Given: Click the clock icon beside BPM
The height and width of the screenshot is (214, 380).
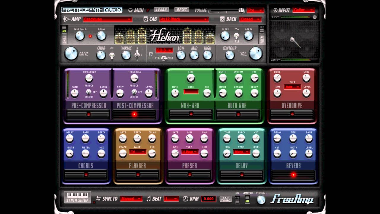Looking at the screenshot, I should [185, 199].
